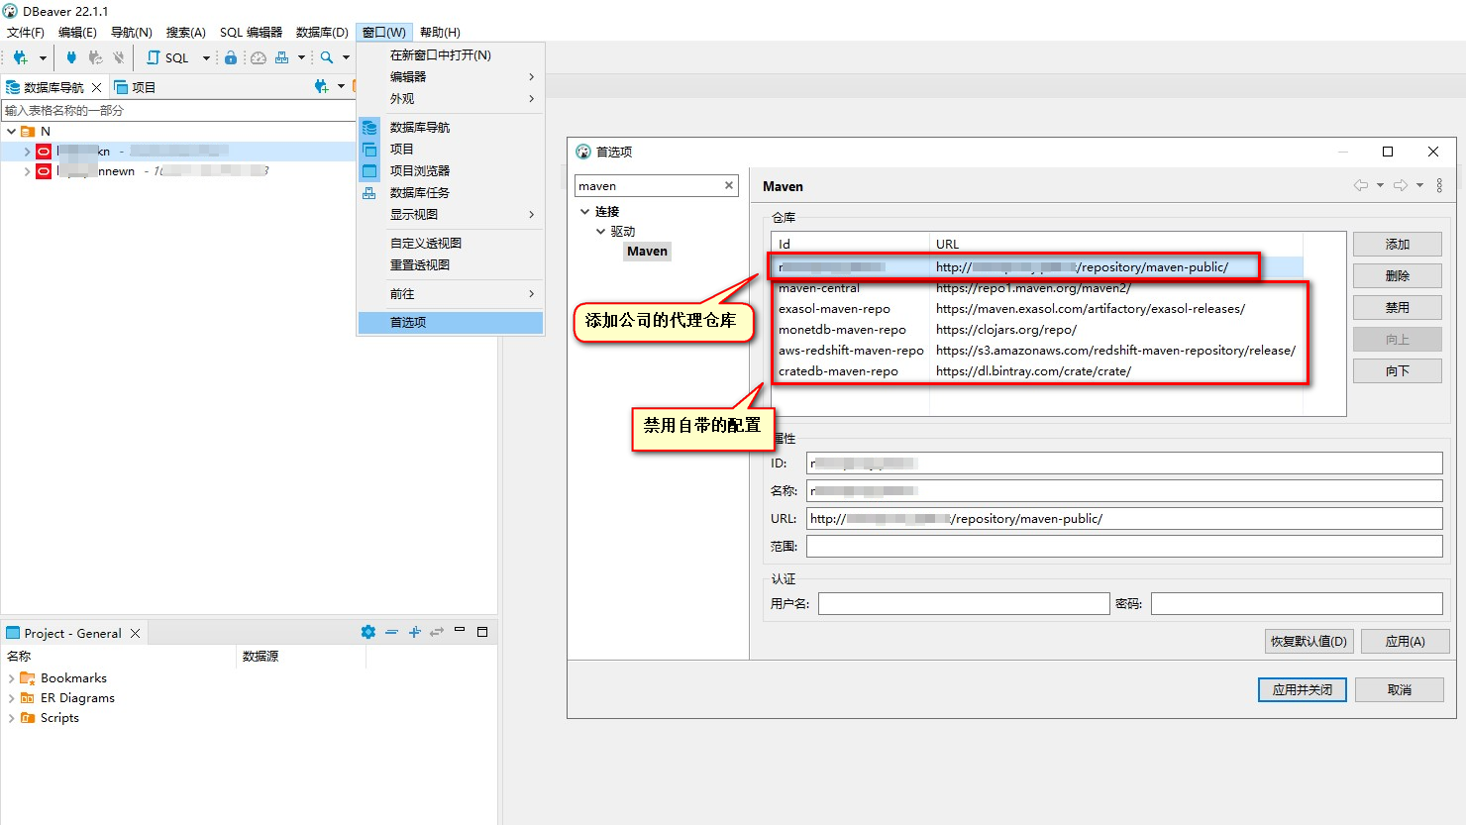The image size is (1466, 825).
Task: Click the table name filter input field
Action: [x=178, y=110]
